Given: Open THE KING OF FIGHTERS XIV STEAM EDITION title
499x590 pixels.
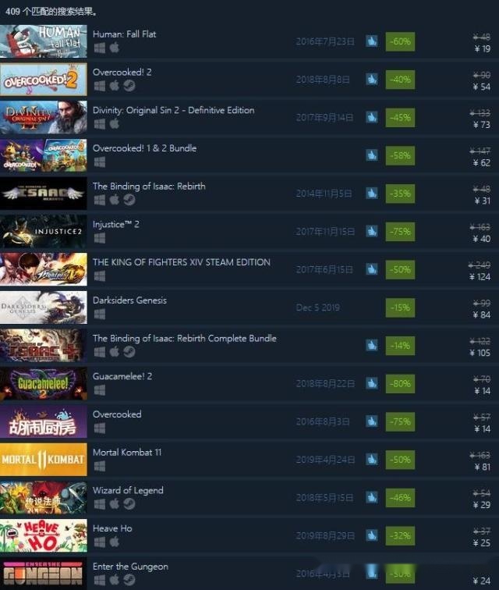Looking at the screenshot, I should click(181, 262).
